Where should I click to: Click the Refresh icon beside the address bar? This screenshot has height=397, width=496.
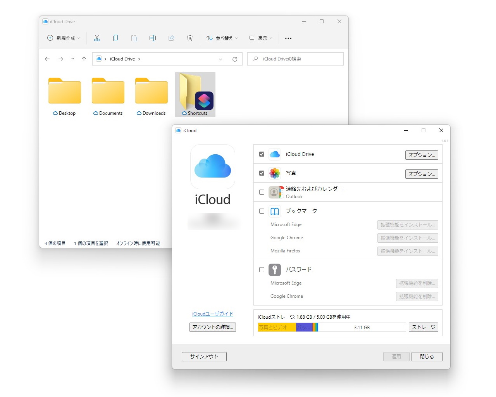click(x=235, y=59)
